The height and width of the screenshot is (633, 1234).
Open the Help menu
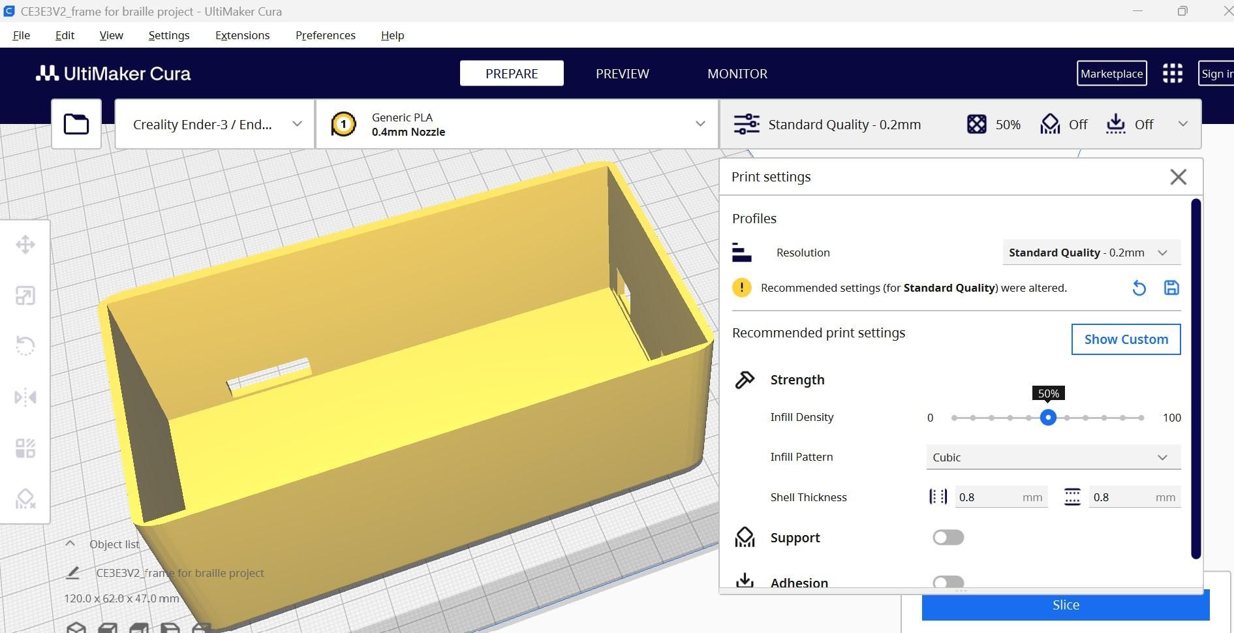point(392,35)
